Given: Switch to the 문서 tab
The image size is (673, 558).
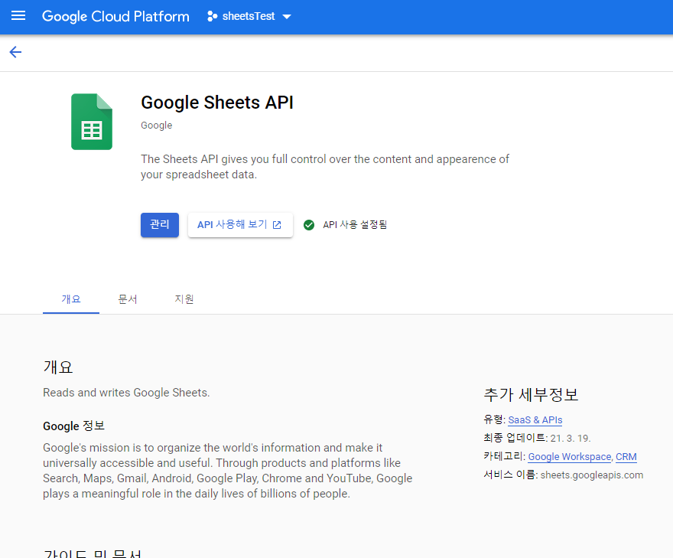Looking at the screenshot, I should [x=128, y=299].
